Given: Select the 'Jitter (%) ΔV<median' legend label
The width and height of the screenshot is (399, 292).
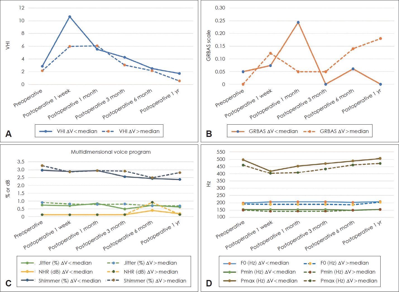Looking at the screenshot, I should [x=65, y=263].
